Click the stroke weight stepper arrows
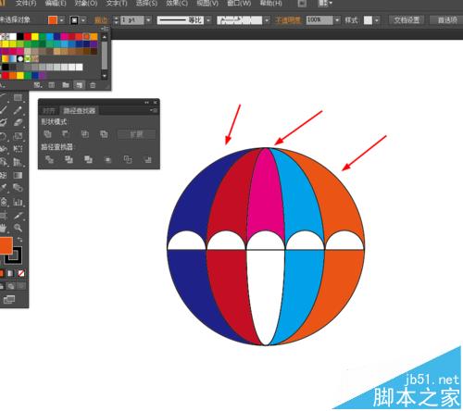Viewport: 463px width, 411px height. (x=116, y=20)
